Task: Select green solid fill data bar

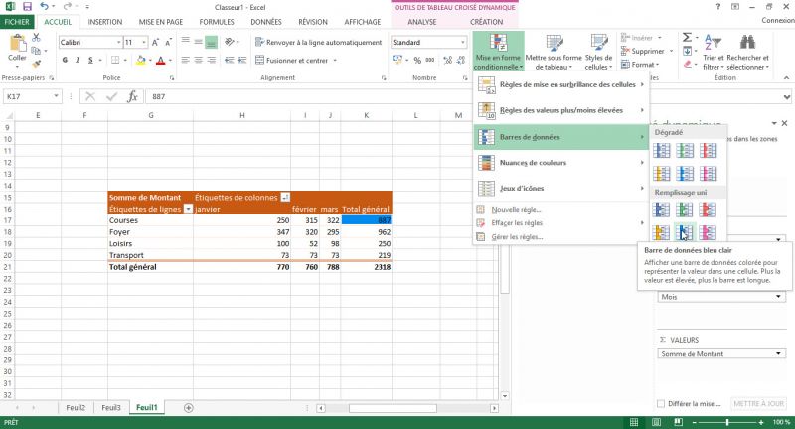Action: click(685, 210)
